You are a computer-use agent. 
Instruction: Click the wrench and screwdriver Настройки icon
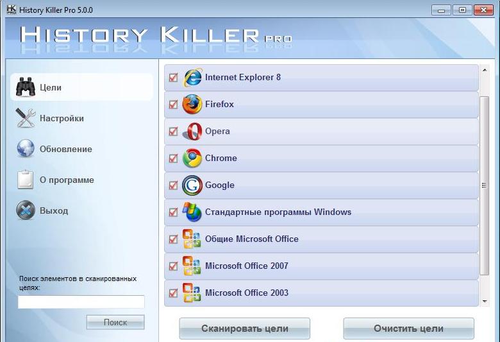click(x=26, y=118)
